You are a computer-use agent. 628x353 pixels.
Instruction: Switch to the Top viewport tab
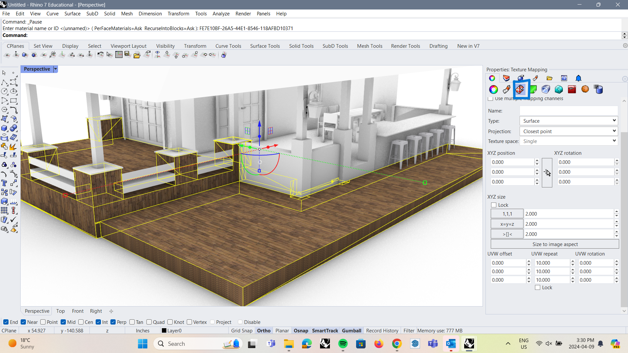tap(60, 311)
